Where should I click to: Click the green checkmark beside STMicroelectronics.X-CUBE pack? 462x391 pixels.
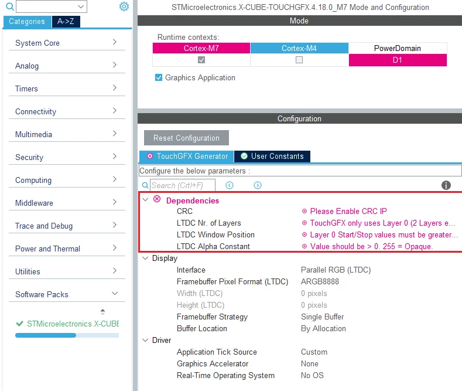19,324
